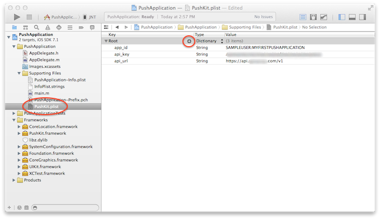Select libz.dylib
380x219 pixels.
(x=39, y=140)
